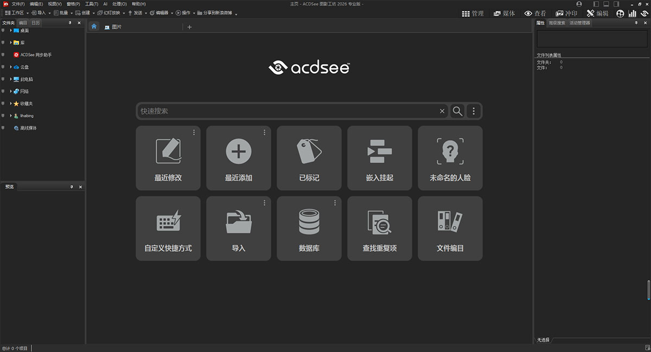
Task: Open the 最近添加 (Recently Added) shortcut
Action: (238, 158)
